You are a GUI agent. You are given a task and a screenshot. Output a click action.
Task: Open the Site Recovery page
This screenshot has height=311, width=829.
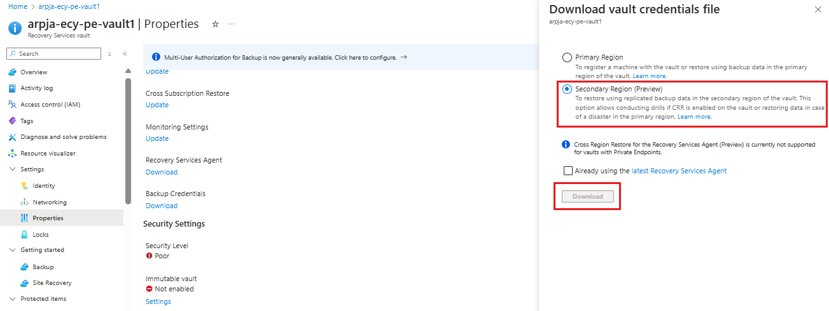coord(52,283)
